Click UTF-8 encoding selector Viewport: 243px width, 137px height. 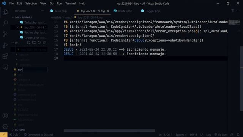coord(193,135)
